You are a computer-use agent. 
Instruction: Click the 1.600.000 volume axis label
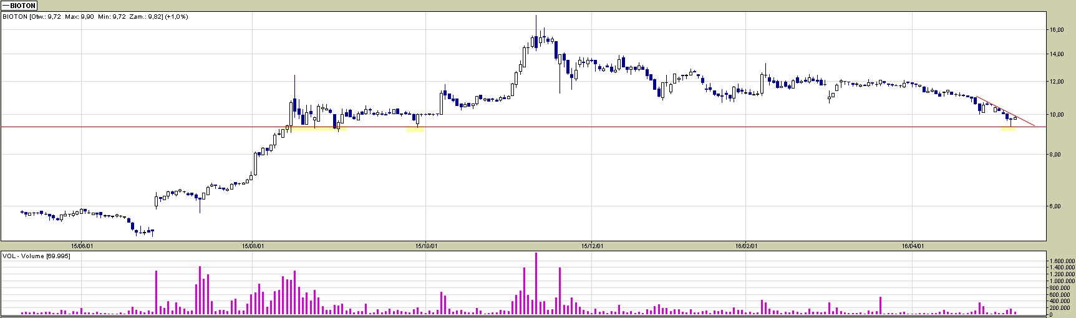[x=1061, y=261]
